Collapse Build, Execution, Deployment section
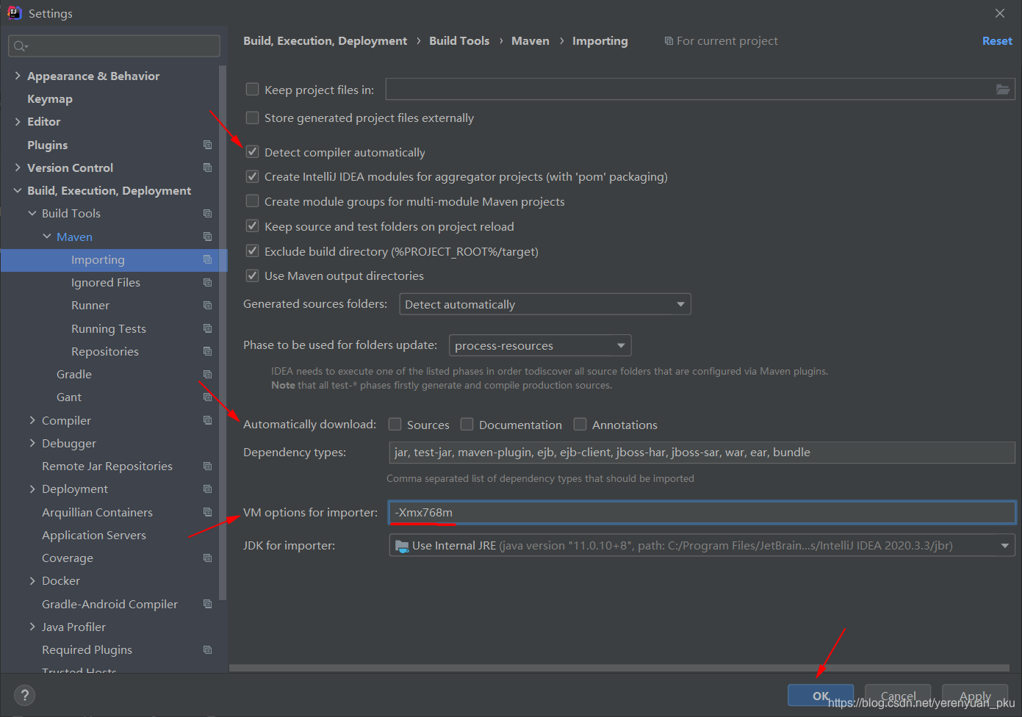The width and height of the screenshot is (1022, 717). point(18,190)
